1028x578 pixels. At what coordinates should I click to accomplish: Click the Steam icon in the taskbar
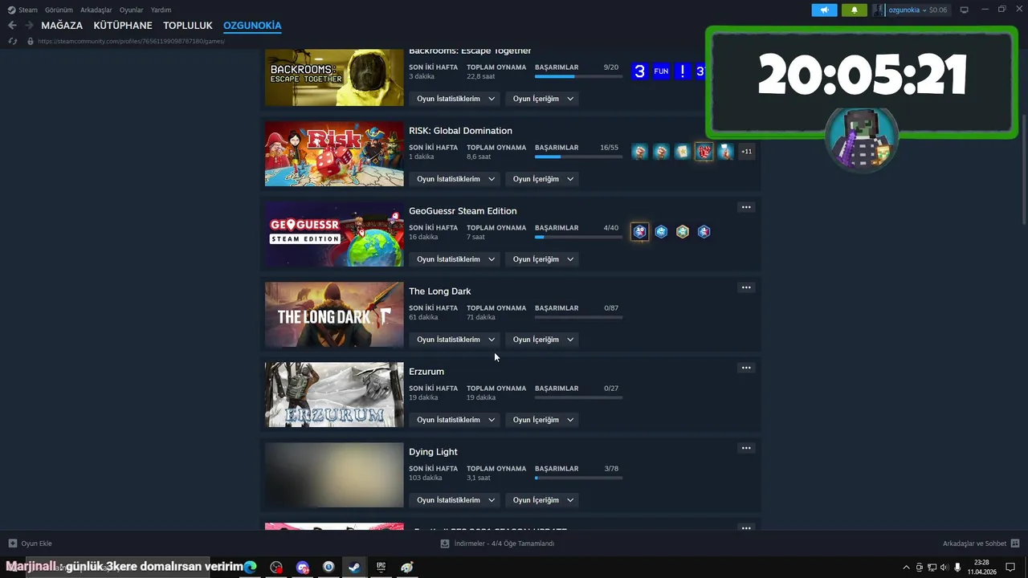point(354,568)
